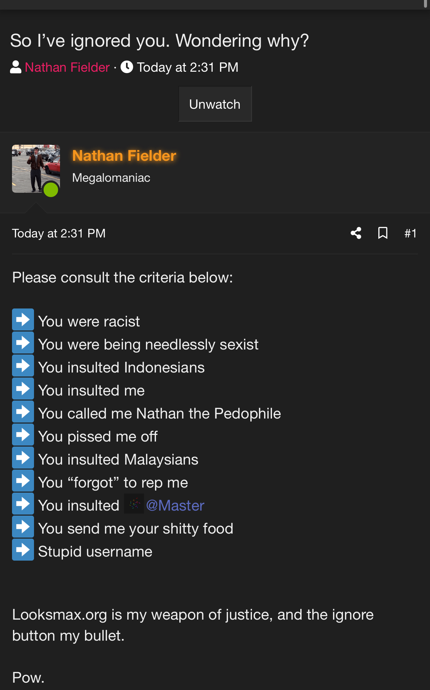This screenshot has width=430, height=690.
Task: Click the thread title "So I've ignored you"
Action: tap(159, 41)
